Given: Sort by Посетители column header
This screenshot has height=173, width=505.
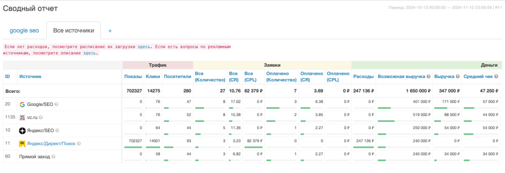Looking at the screenshot, I should (x=178, y=77).
